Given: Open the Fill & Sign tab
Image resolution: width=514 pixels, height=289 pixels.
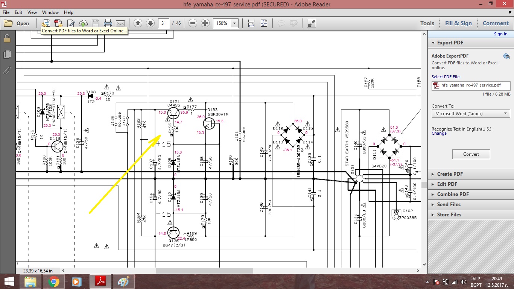Looking at the screenshot, I should click(458, 23).
